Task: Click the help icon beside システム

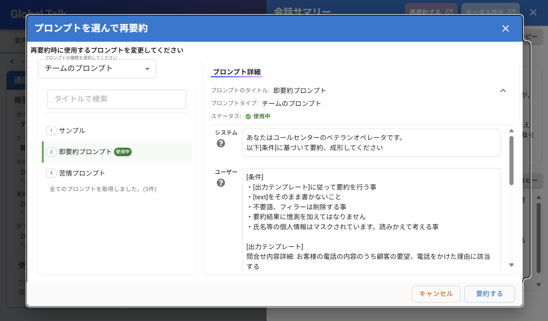Action: 221,143
